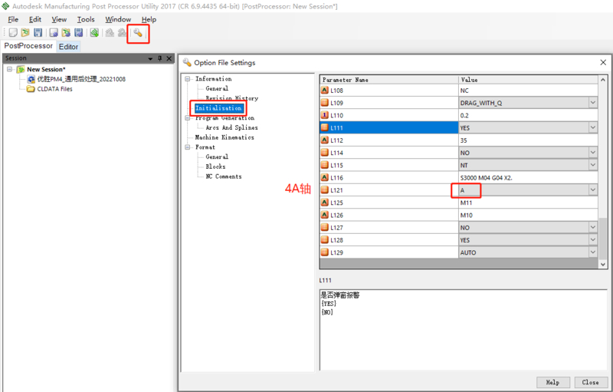613x392 pixels.
Task: Collapse the Format tree node
Action: click(x=187, y=147)
